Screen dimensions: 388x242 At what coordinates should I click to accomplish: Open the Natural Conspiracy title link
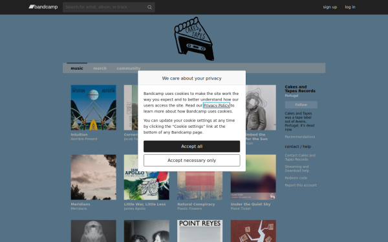[196, 204]
